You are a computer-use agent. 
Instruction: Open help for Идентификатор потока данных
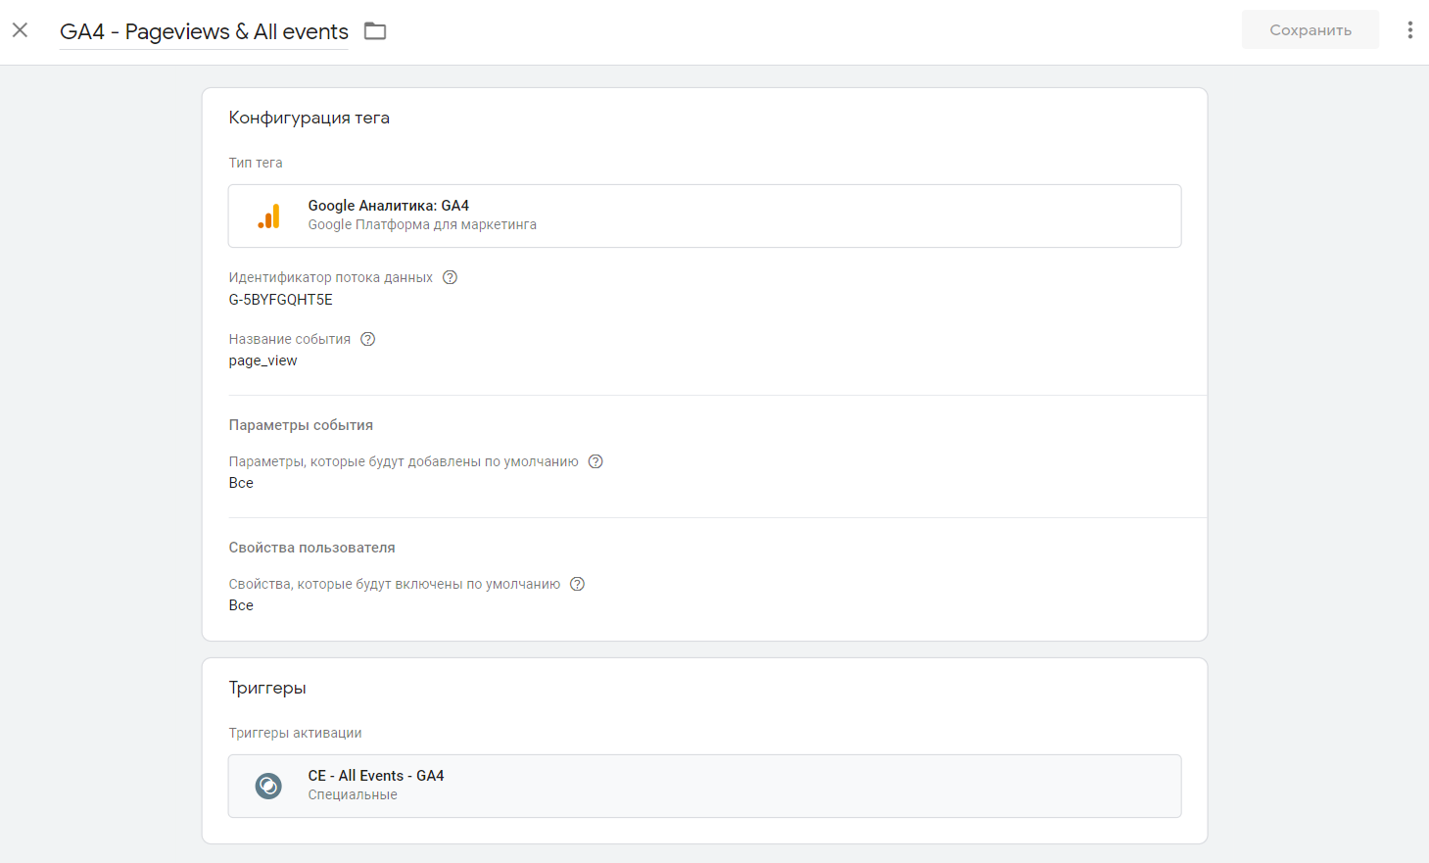click(450, 277)
